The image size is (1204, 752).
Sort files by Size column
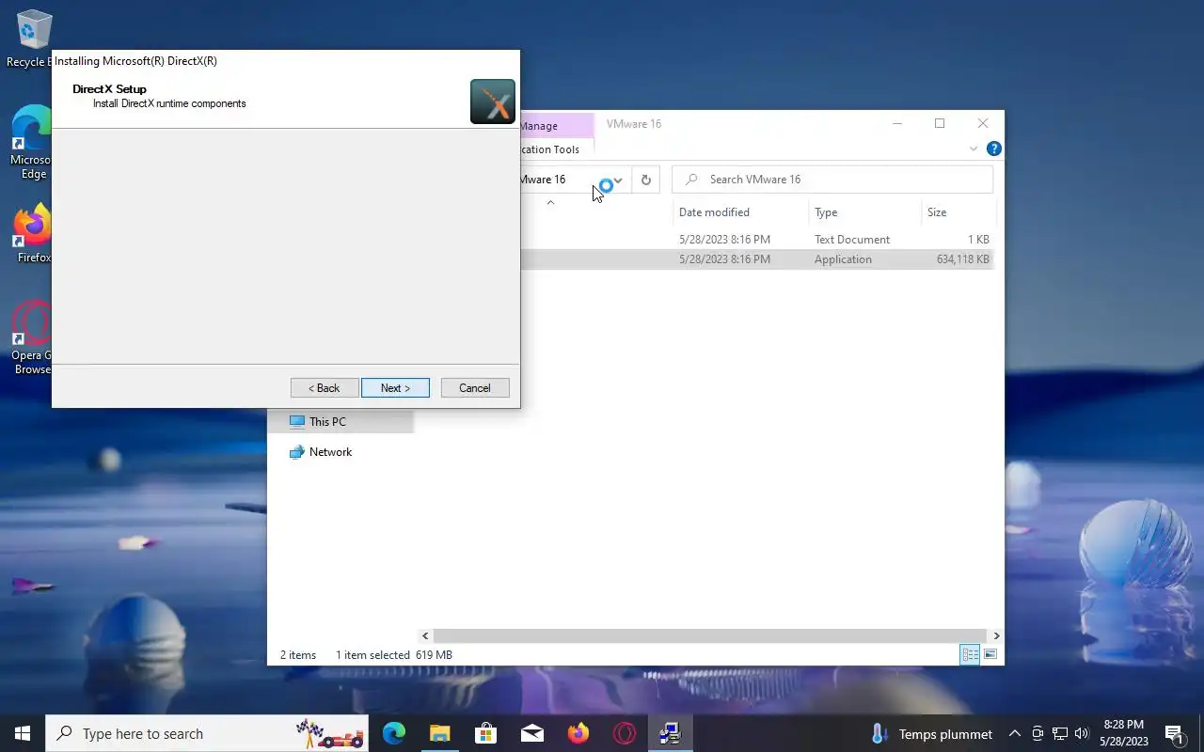(x=958, y=212)
